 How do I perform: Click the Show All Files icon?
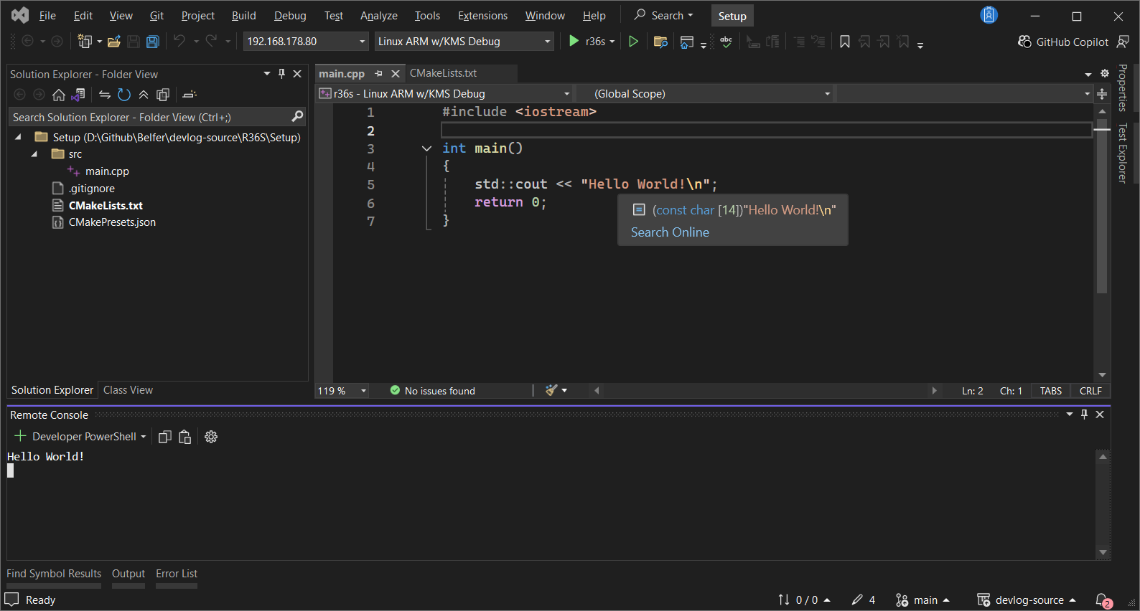[163, 95]
